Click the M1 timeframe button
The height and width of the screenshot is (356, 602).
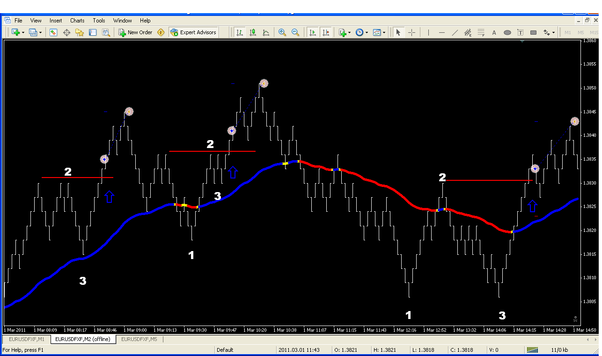[568, 32]
